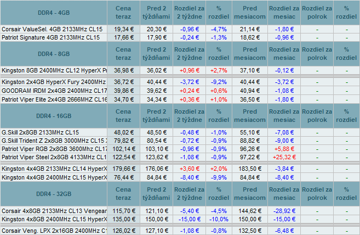The image size is (360, 235).
Task: Select the red +0,96 € difference cell
Action: [190, 70]
